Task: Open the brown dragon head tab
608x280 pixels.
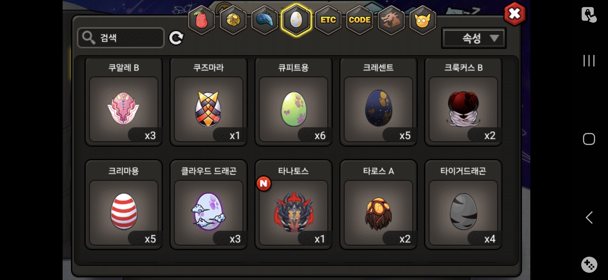Action: (x=391, y=20)
